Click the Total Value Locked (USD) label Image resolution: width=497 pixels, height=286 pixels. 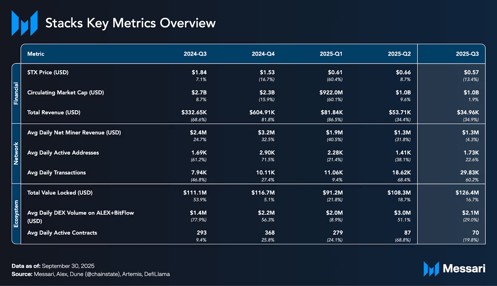pyautogui.click(x=60, y=193)
